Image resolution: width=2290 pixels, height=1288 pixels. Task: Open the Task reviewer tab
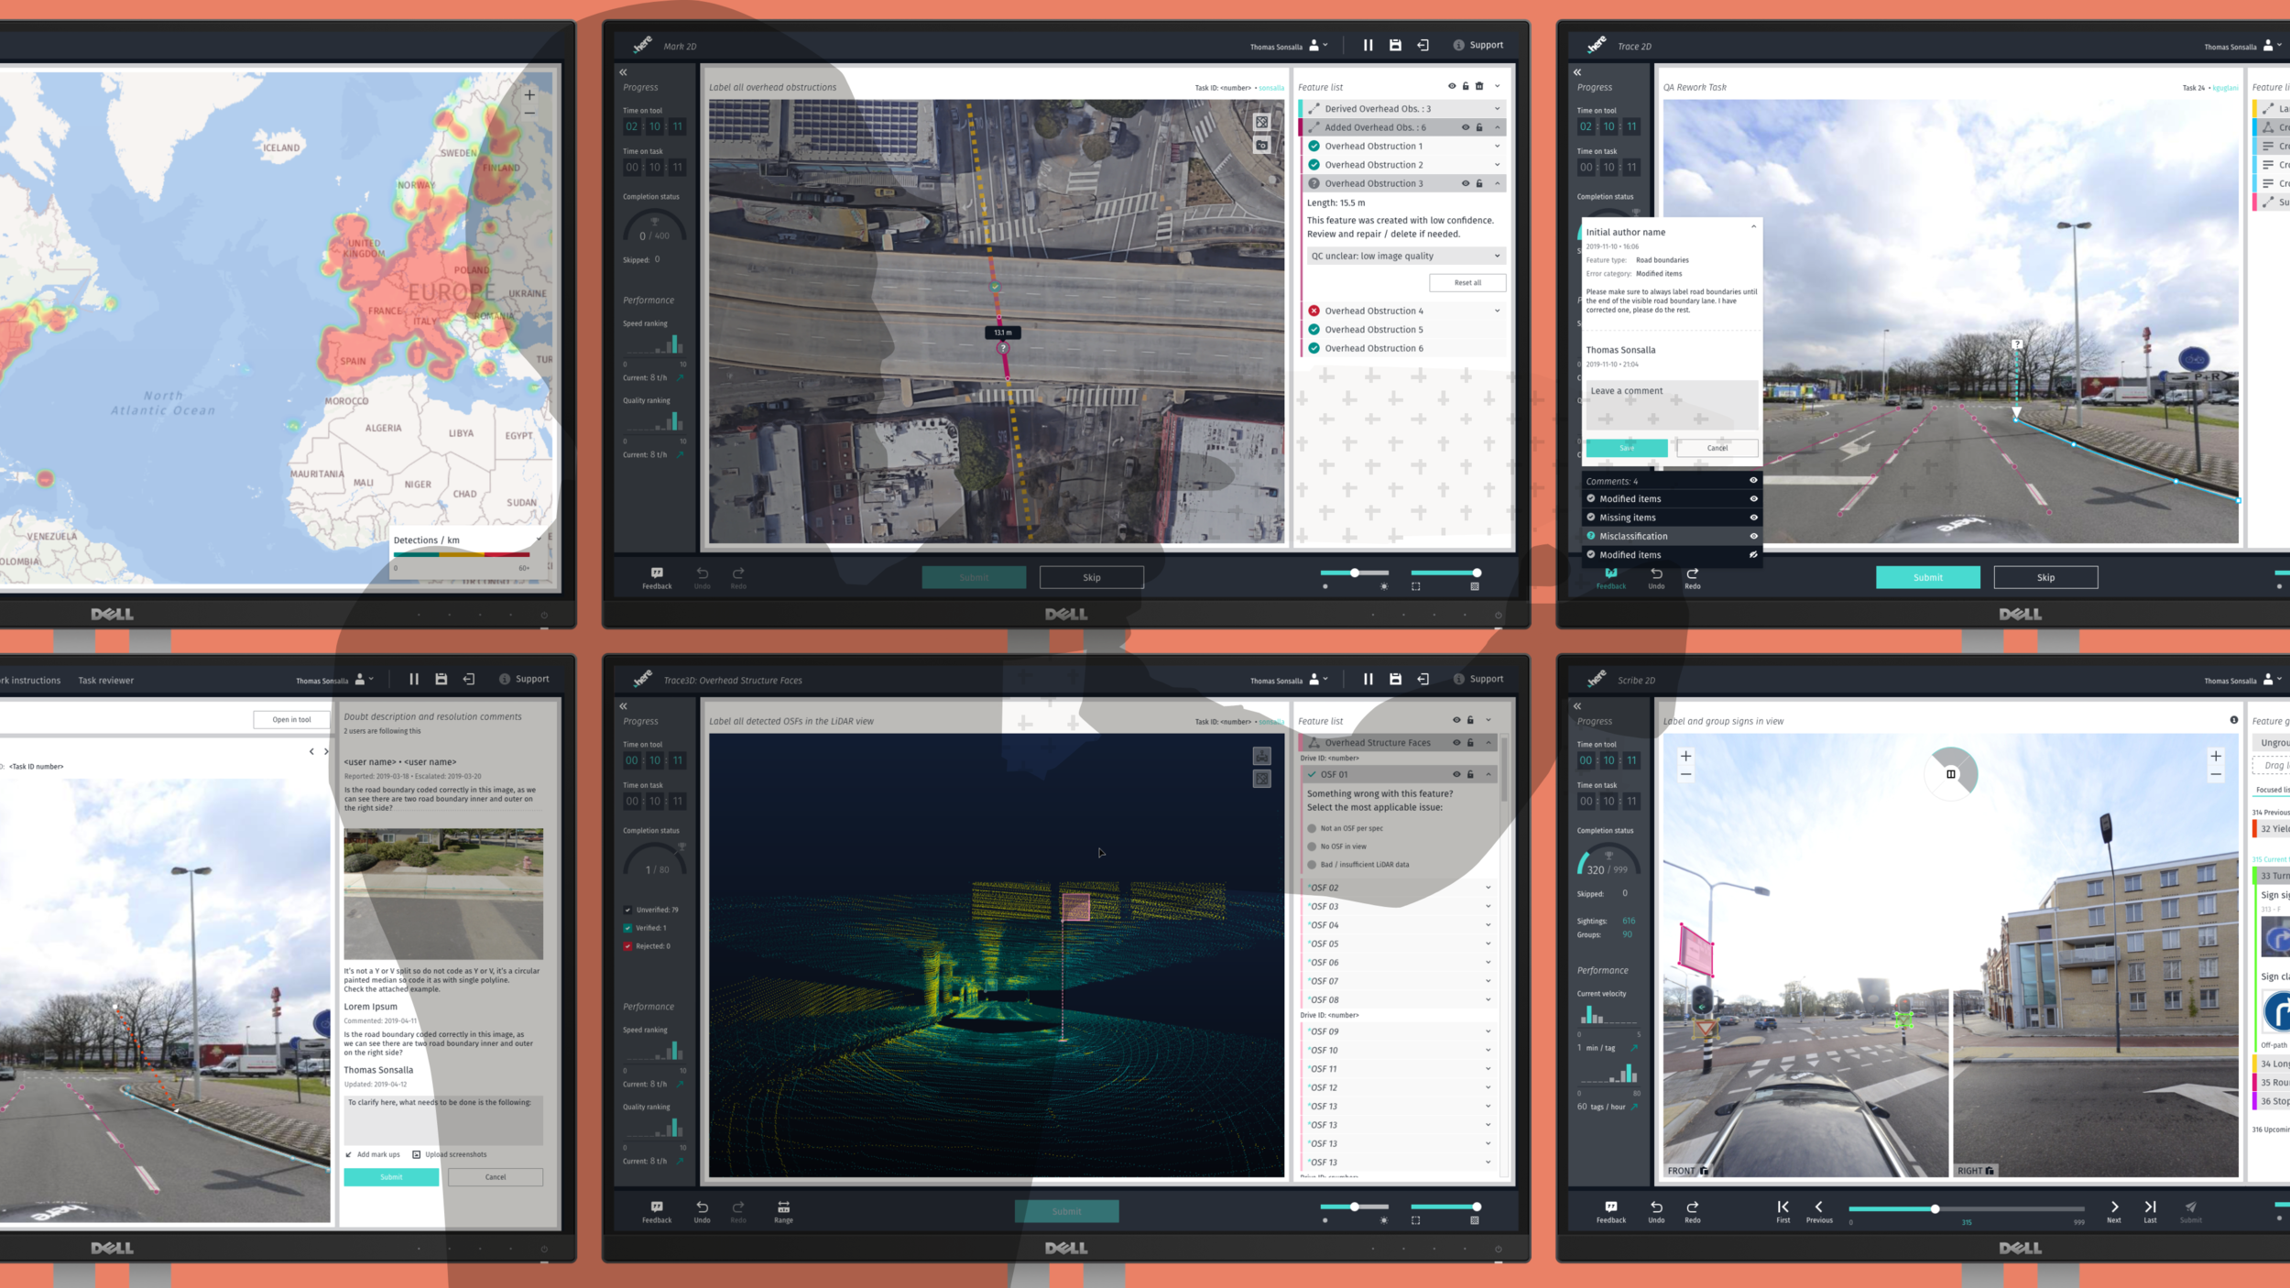[105, 680]
